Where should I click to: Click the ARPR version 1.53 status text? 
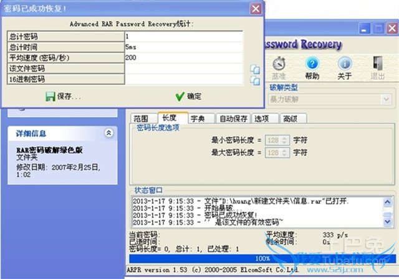click(x=213, y=270)
